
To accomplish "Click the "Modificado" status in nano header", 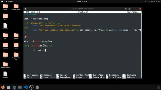I will coord(133,12).
